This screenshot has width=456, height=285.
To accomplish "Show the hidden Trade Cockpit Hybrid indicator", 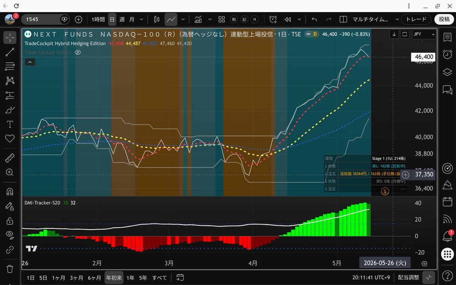I will pyautogui.click(x=78, y=52).
